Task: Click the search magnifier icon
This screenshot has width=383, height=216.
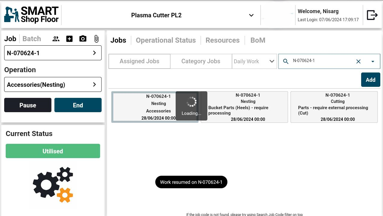Action: (x=286, y=61)
